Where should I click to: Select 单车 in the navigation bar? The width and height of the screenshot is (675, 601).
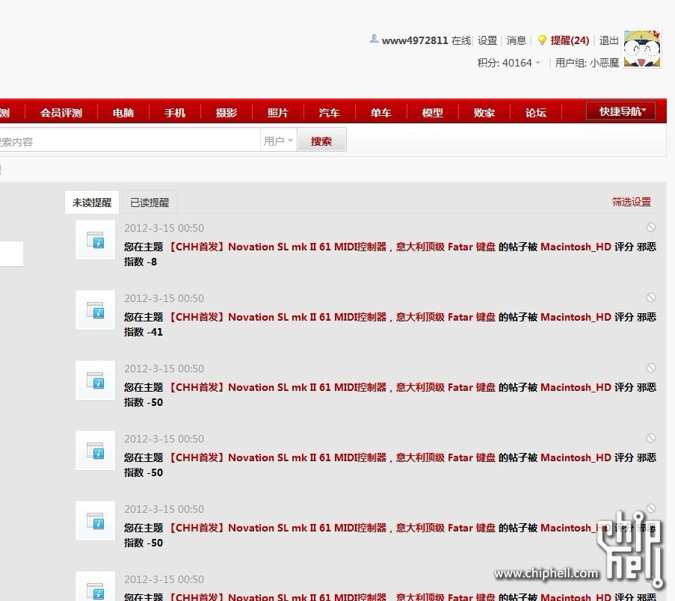pyautogui.click(x=381, y=113)
